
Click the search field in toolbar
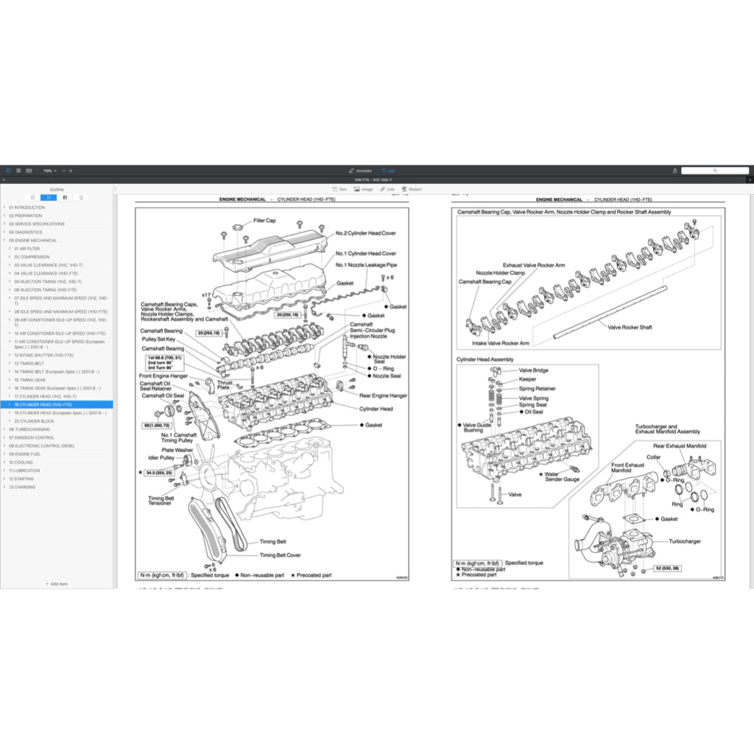(x=714, y=171)
